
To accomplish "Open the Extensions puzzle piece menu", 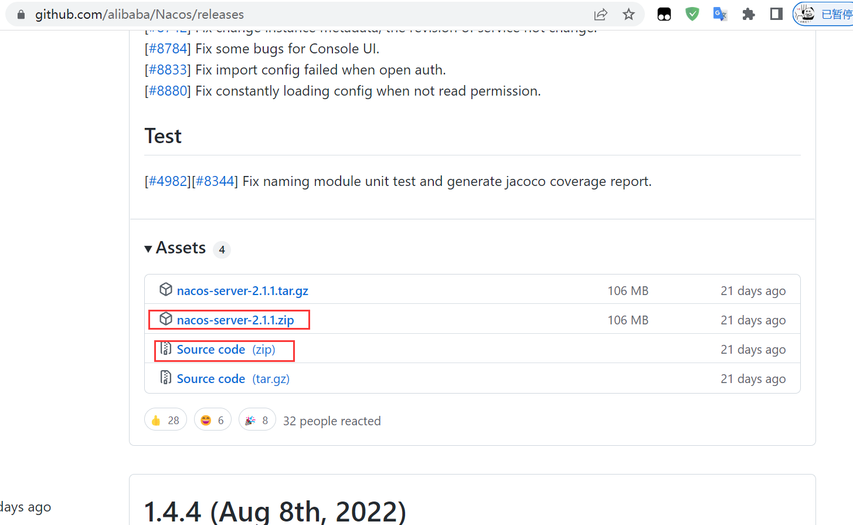I will point(749,14).
